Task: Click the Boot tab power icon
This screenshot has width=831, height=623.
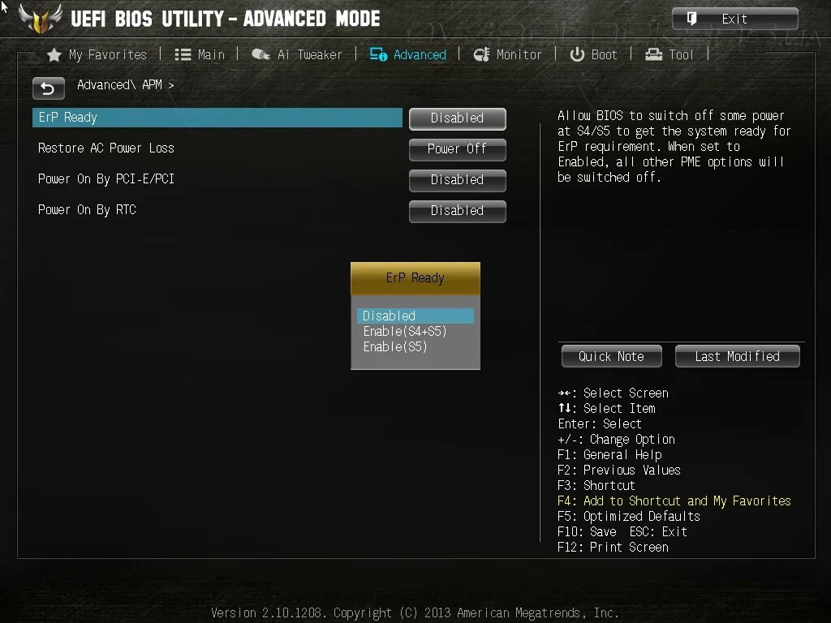Action: [577, 54]
